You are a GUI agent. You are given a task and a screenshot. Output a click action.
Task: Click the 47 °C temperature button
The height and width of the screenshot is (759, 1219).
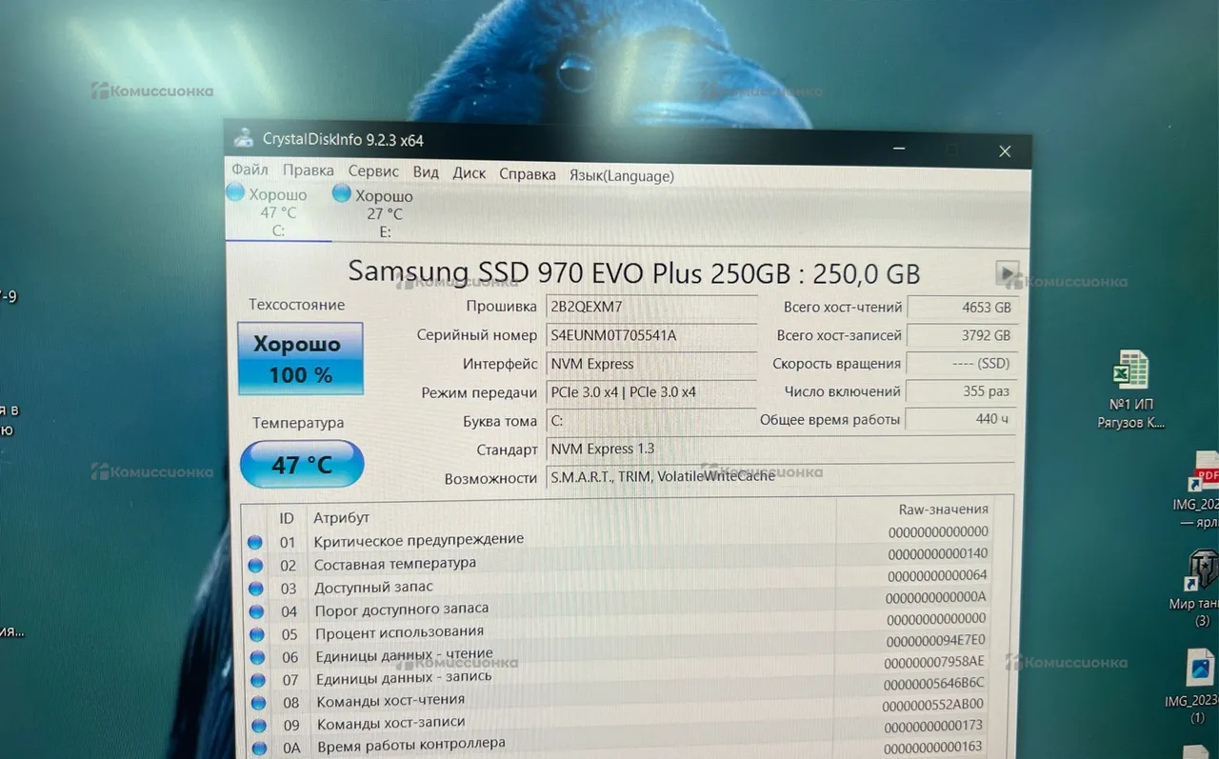click(x=301, y=465)
